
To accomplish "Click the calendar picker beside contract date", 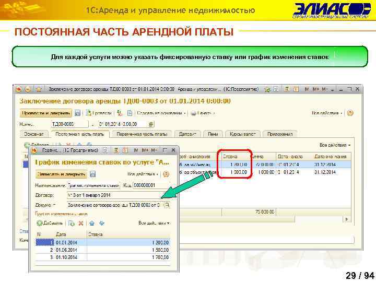I will pyautogui.click(x=151, y=124).
